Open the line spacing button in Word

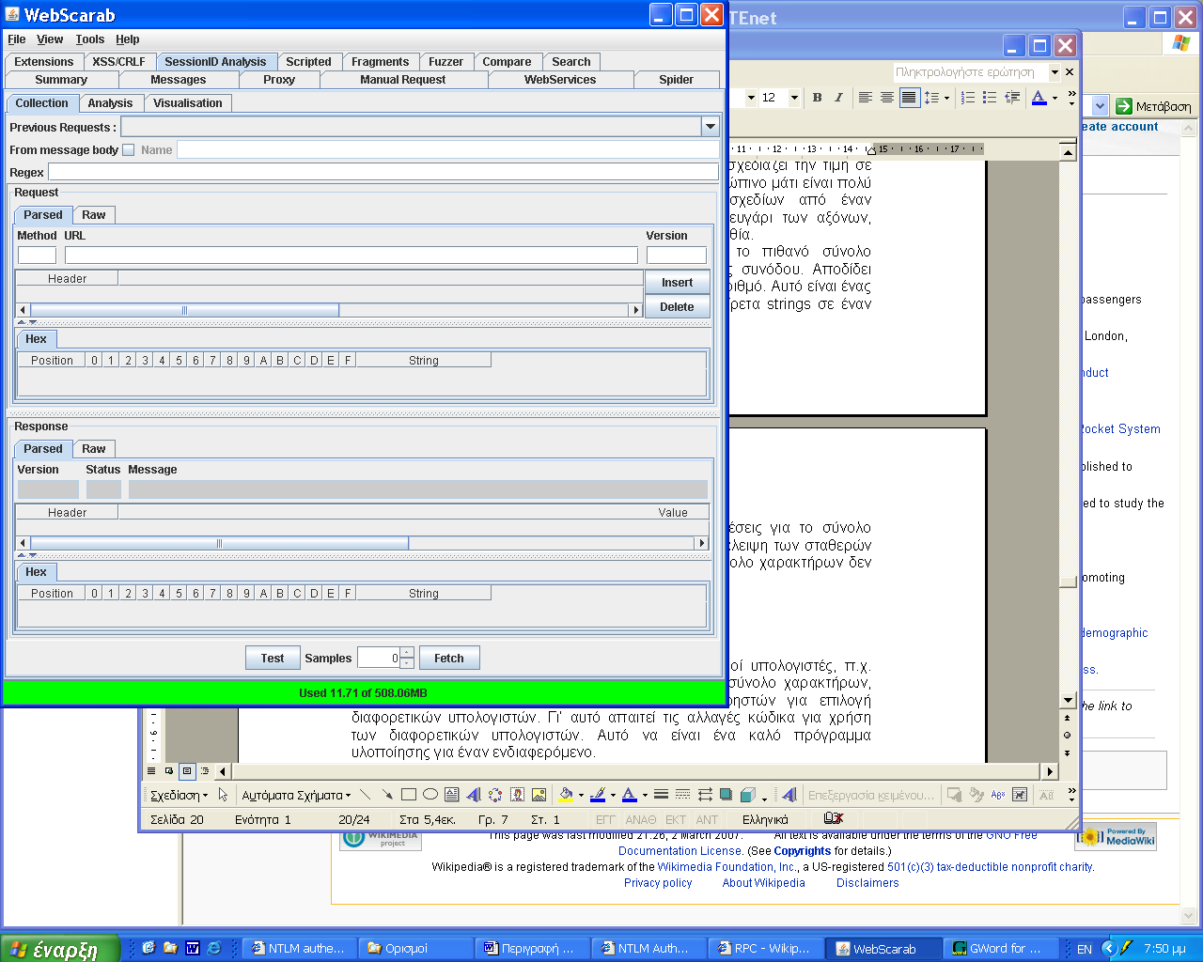point(931,98)
